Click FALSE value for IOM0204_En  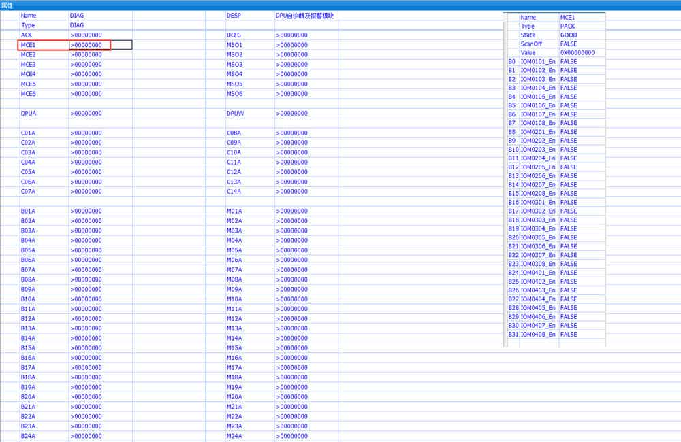coord(569,158)
